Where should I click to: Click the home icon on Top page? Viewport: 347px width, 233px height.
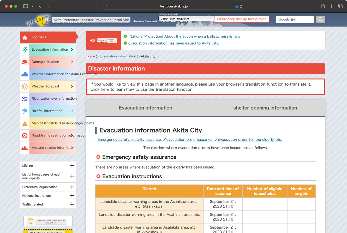click(x=25, y=37)
